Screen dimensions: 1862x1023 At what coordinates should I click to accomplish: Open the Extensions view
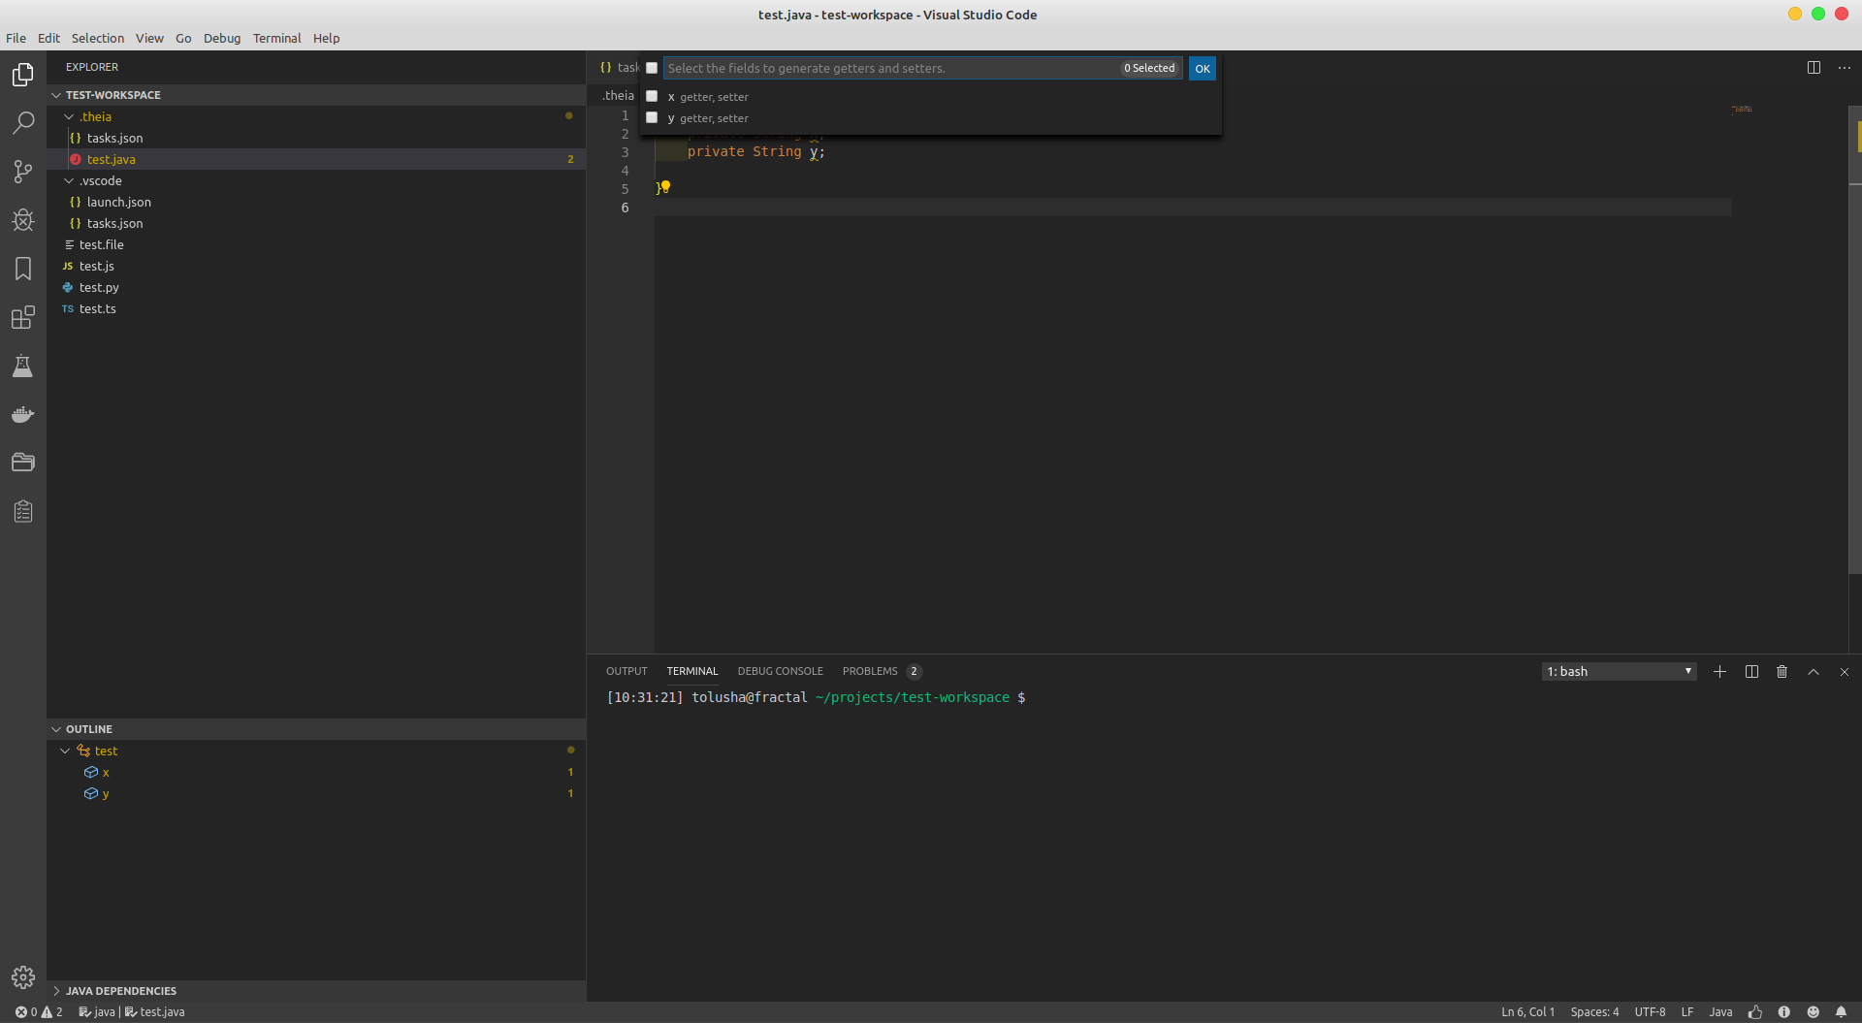tap(22, 317)
